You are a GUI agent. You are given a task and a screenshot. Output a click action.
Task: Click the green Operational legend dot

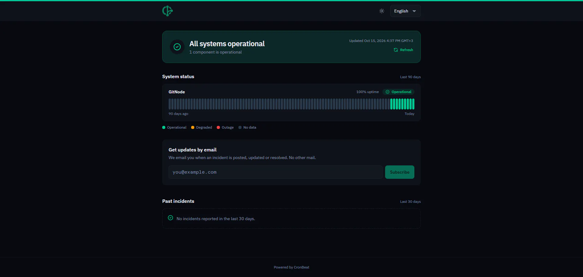click(164, 127)
